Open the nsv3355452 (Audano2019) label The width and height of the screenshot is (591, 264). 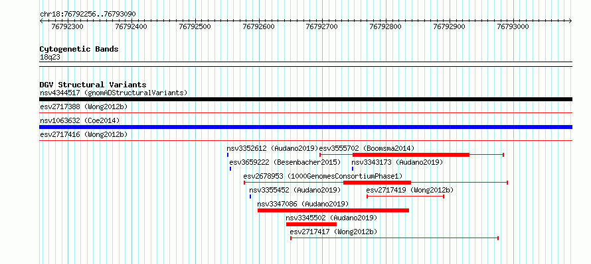[295, 190]
